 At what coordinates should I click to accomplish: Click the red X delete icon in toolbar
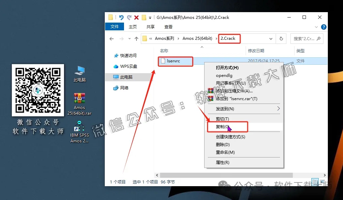(137, 17)
